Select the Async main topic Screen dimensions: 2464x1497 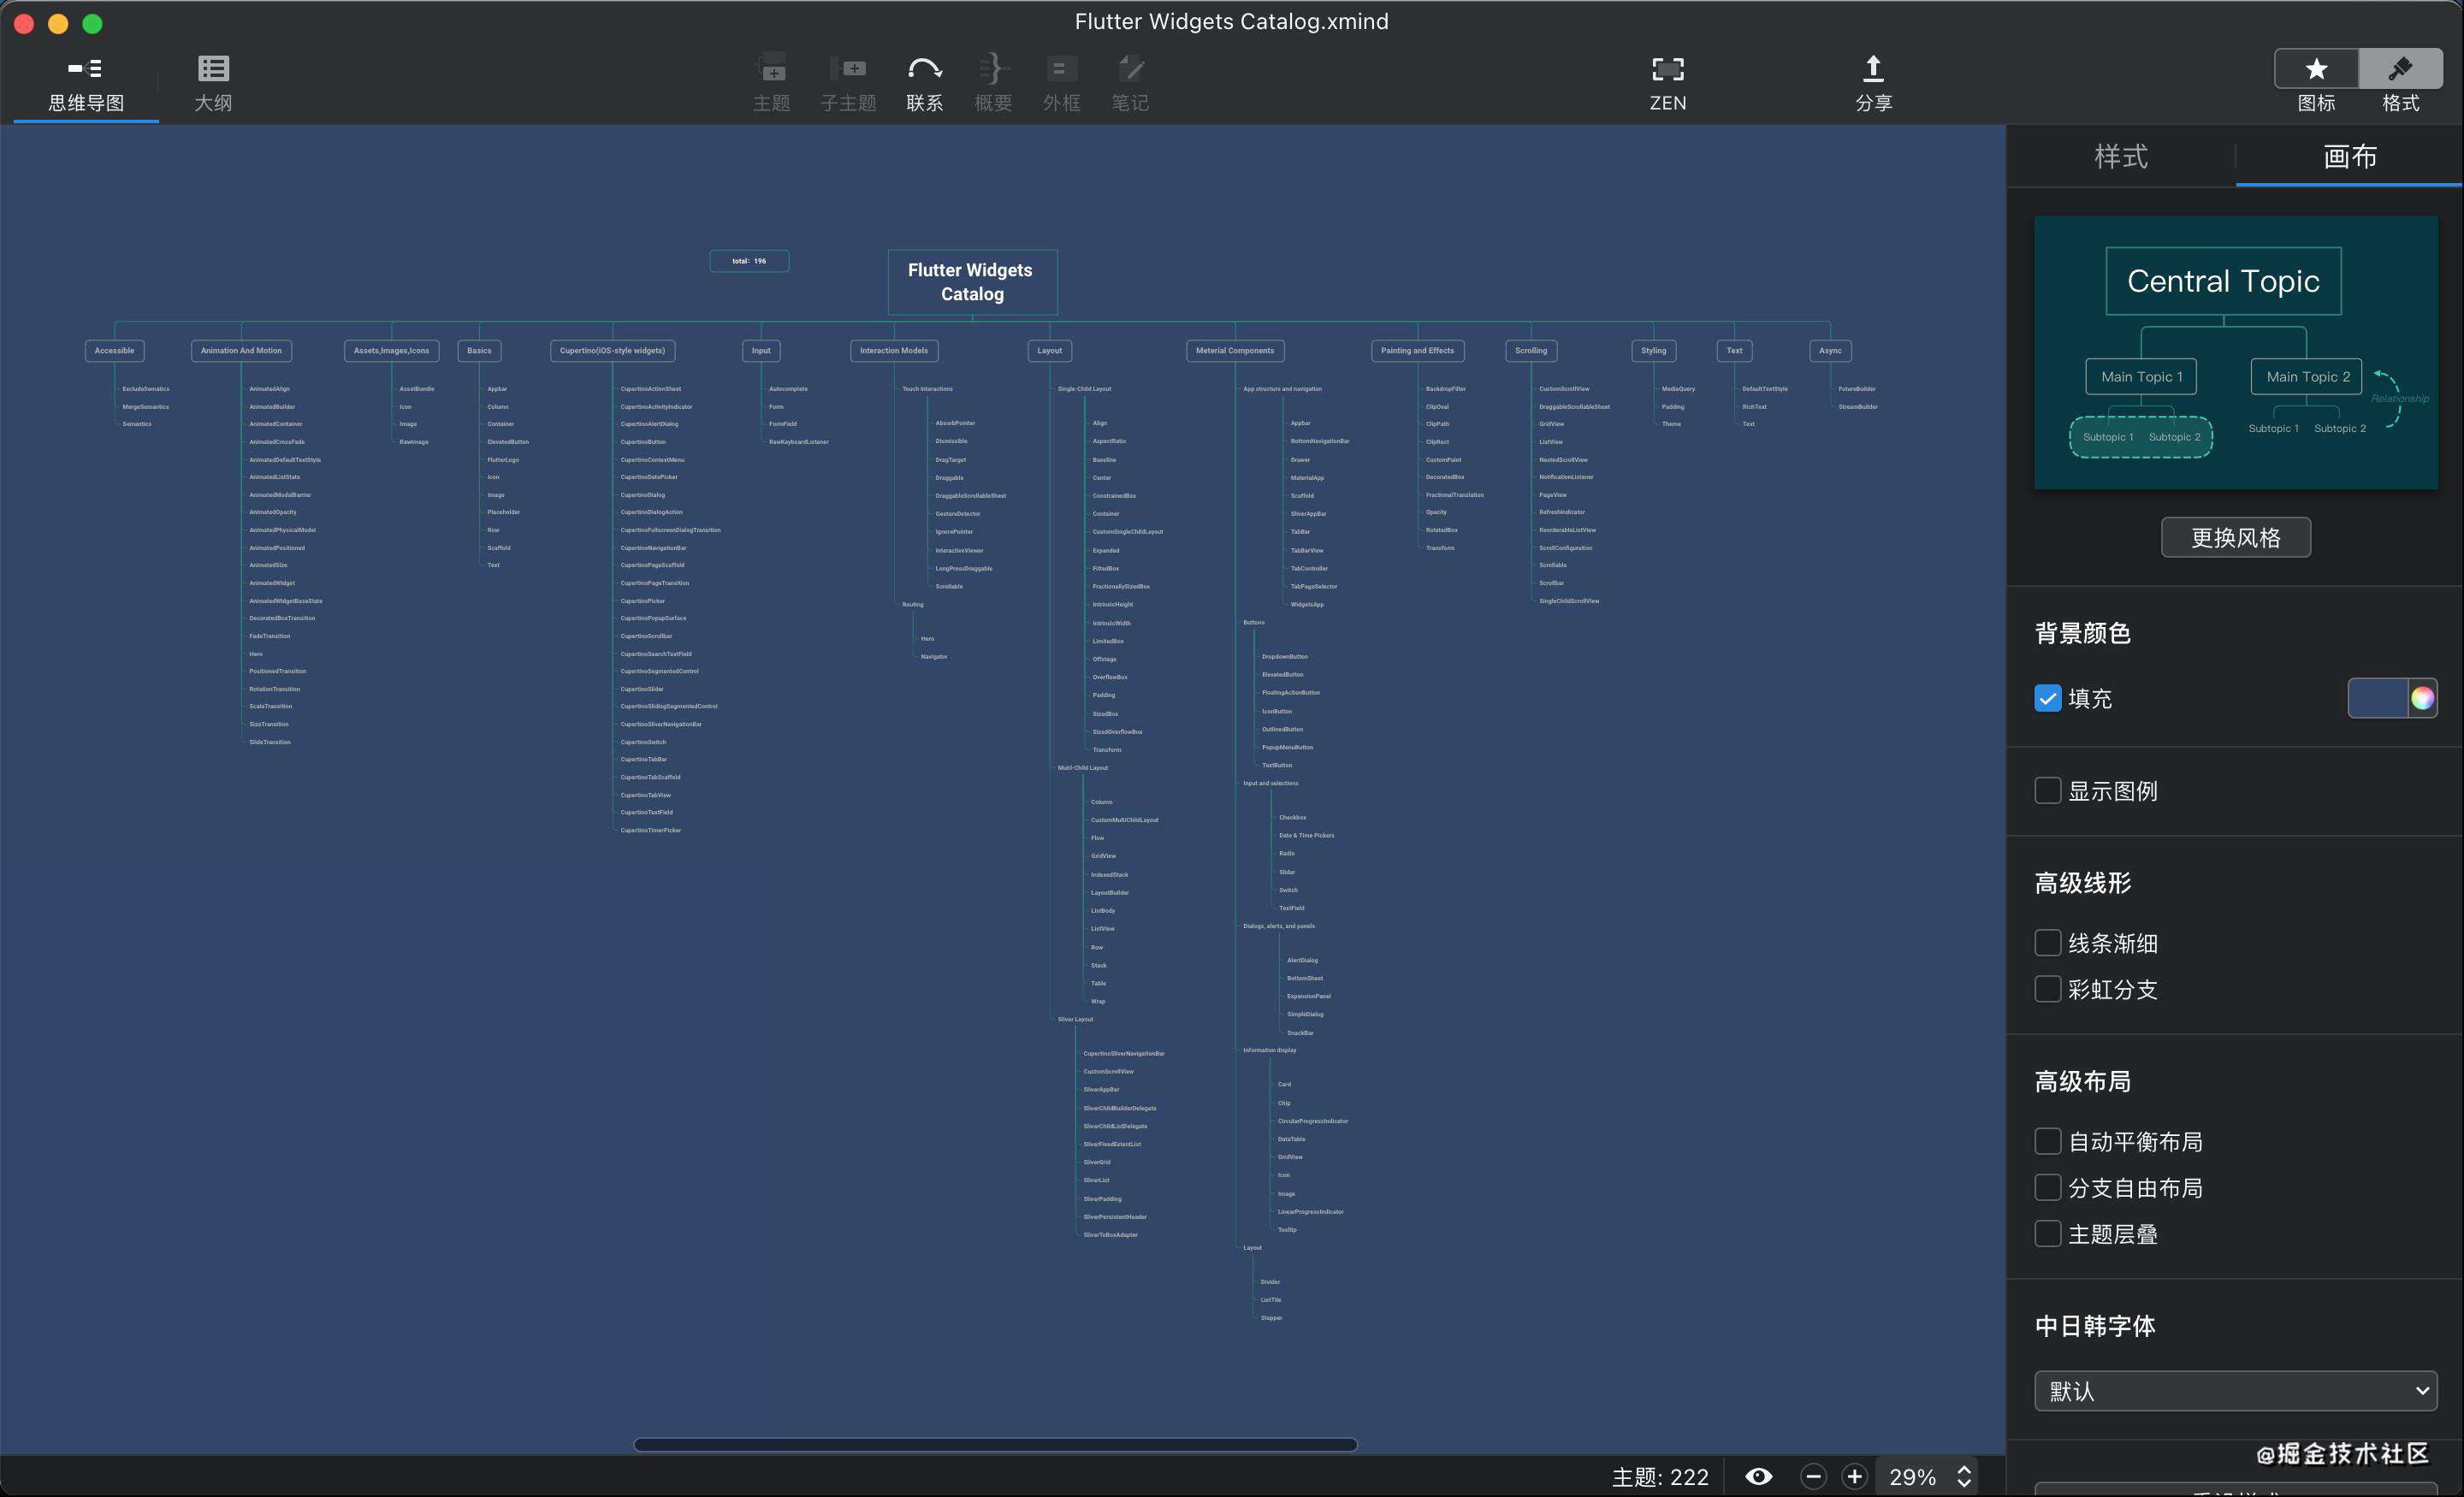[x=1830, y=351]
